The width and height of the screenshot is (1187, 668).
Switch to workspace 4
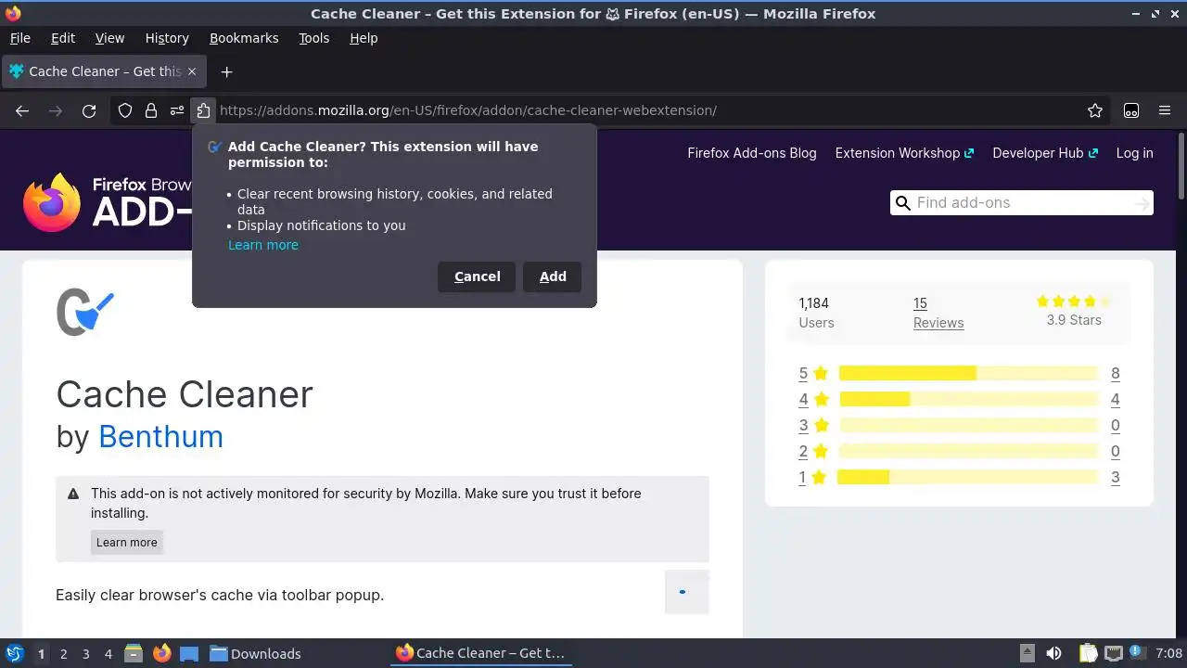[x=108, y=653]
